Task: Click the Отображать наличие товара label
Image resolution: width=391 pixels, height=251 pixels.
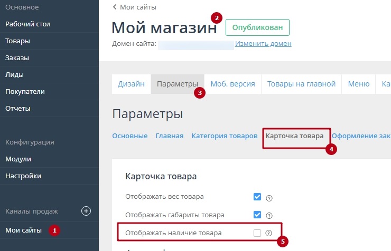Action: pyautogui.click(x=173, y=233)
